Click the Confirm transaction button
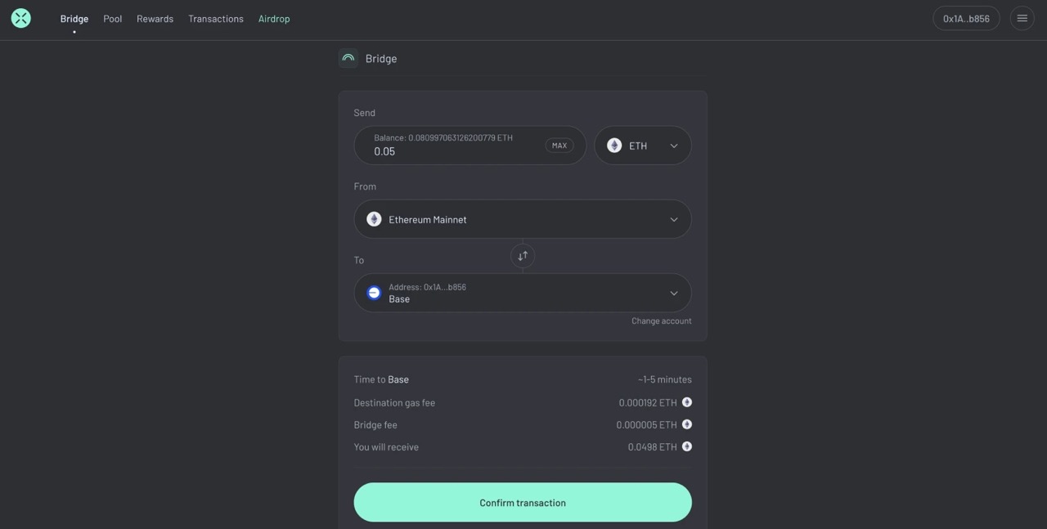Image resolution: width=1047 pixels, height=529 pixels. click(523, 501)
